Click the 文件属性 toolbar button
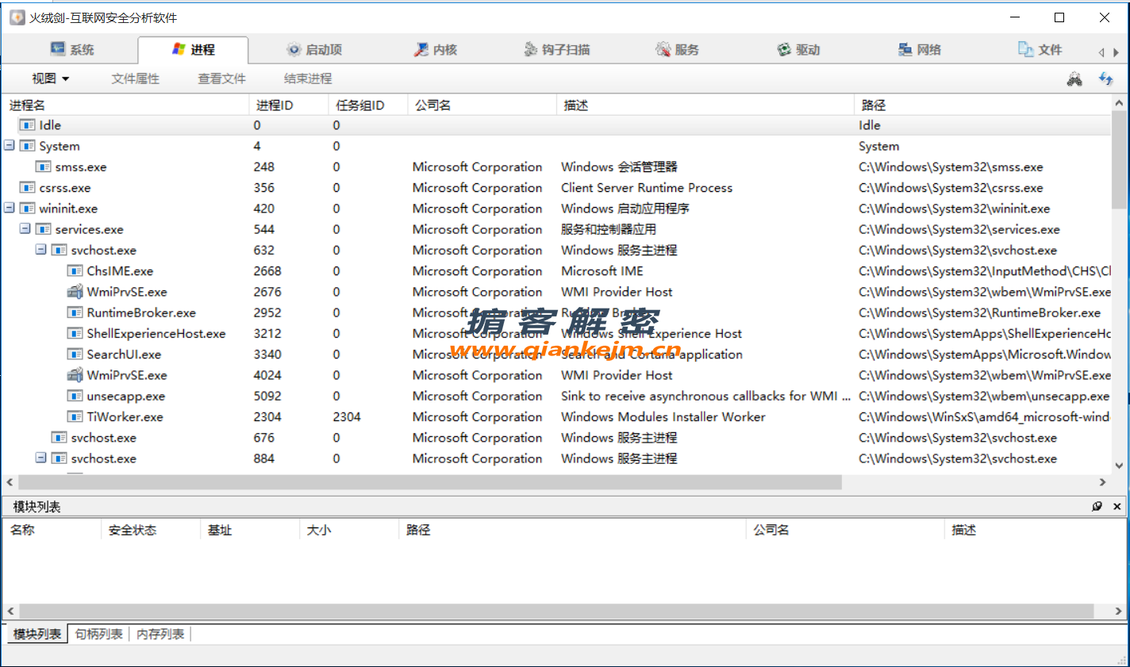 tap(136, 79)
